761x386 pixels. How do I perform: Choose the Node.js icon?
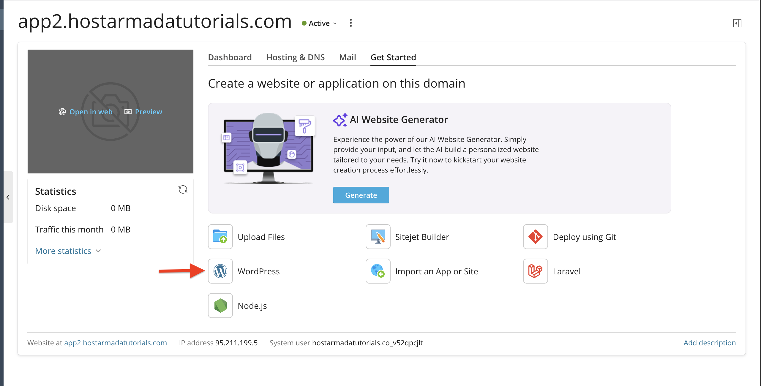click(220, 306)
